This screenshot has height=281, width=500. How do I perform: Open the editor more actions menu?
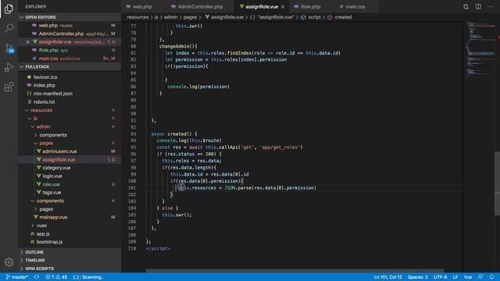tap(490, 6)
